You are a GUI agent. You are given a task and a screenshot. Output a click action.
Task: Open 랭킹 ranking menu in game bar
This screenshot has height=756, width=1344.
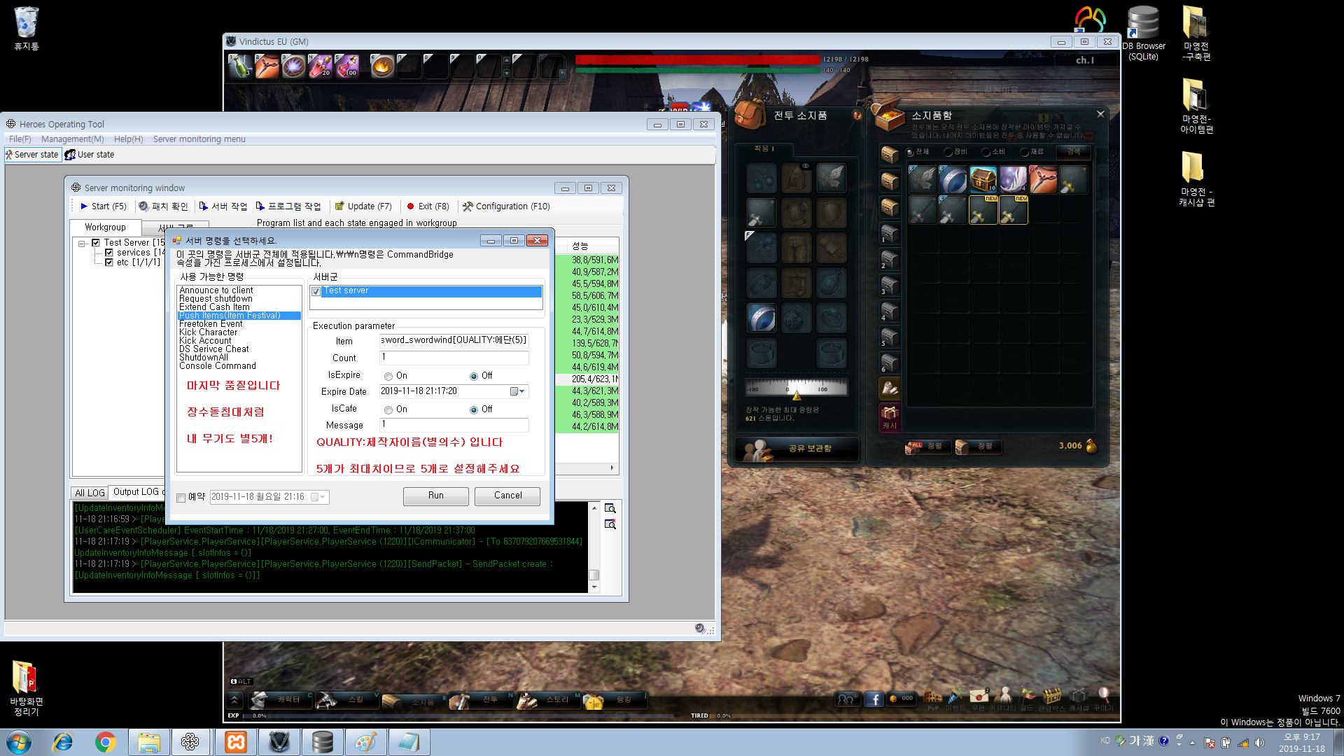tap(615, 699)
